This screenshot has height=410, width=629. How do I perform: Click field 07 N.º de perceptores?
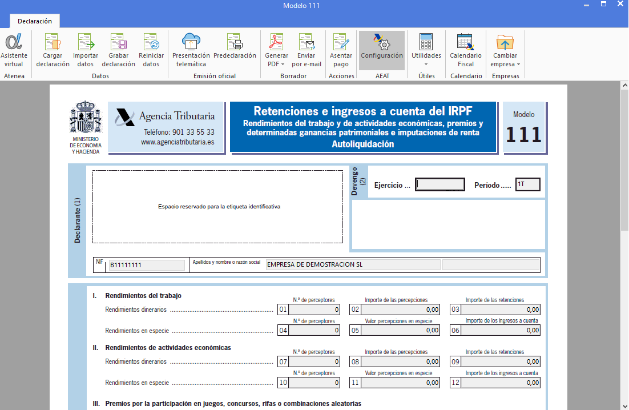(314, 361)
